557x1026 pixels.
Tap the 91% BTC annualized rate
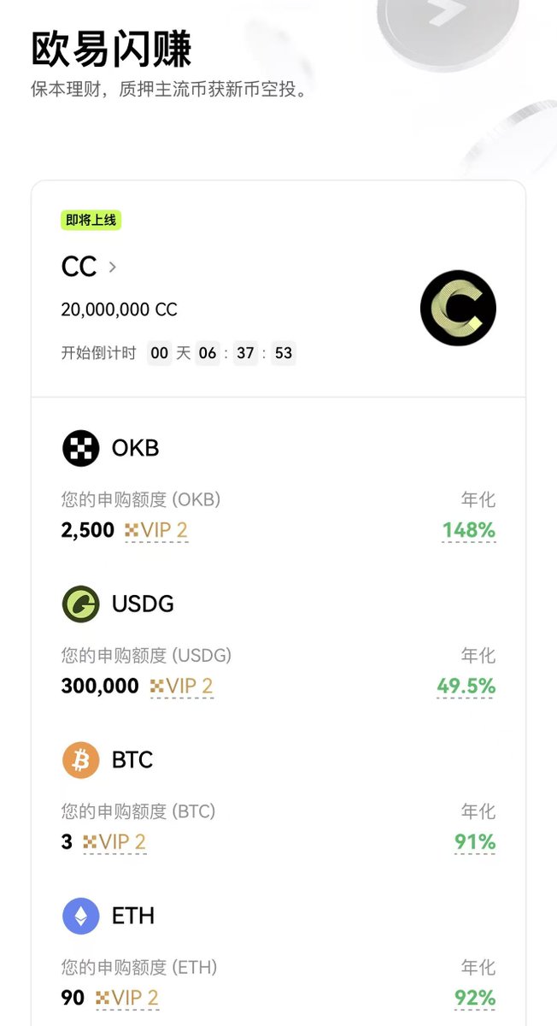(474, 842)
